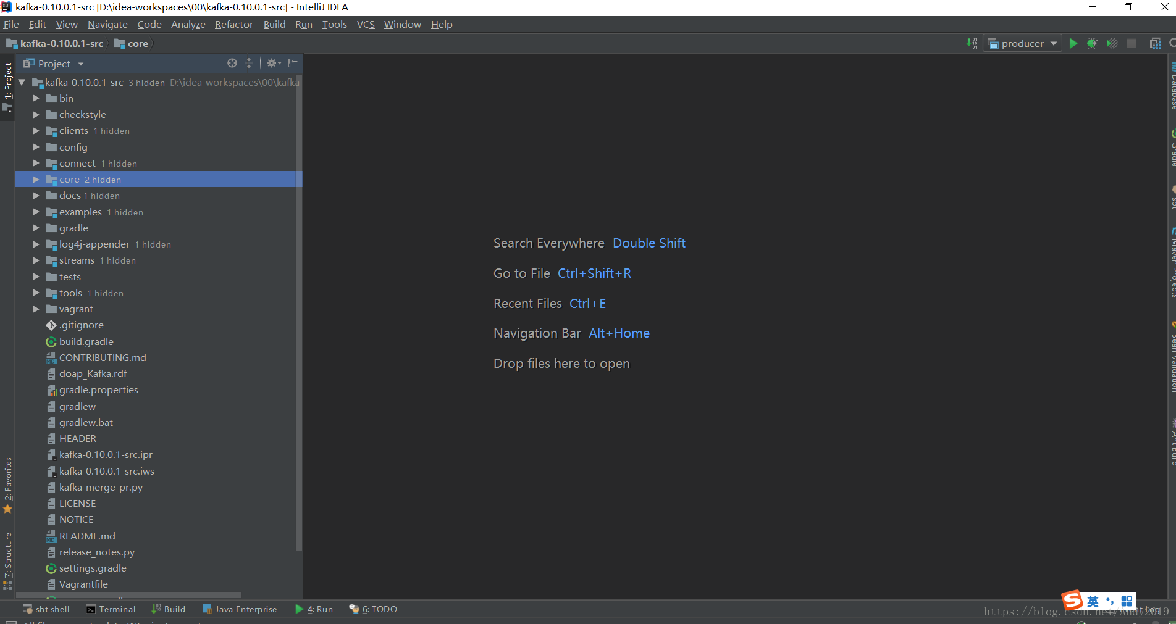Toggle the 2: Favorites side tab
Viewport: 1176px width, 624px height.
tap(7, 485)
